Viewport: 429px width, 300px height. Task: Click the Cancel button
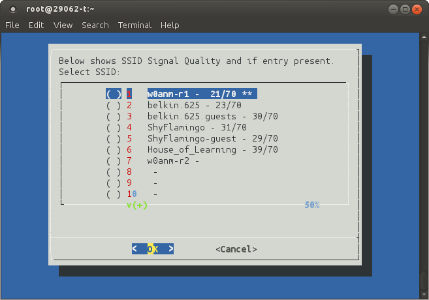click(x=236, y=249)
